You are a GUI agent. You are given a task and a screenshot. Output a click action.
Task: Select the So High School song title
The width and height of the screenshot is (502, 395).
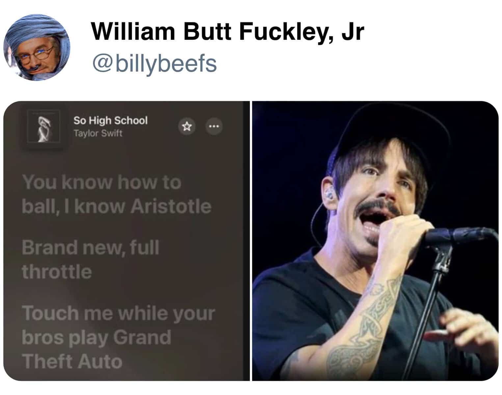[x=111, y=120]
